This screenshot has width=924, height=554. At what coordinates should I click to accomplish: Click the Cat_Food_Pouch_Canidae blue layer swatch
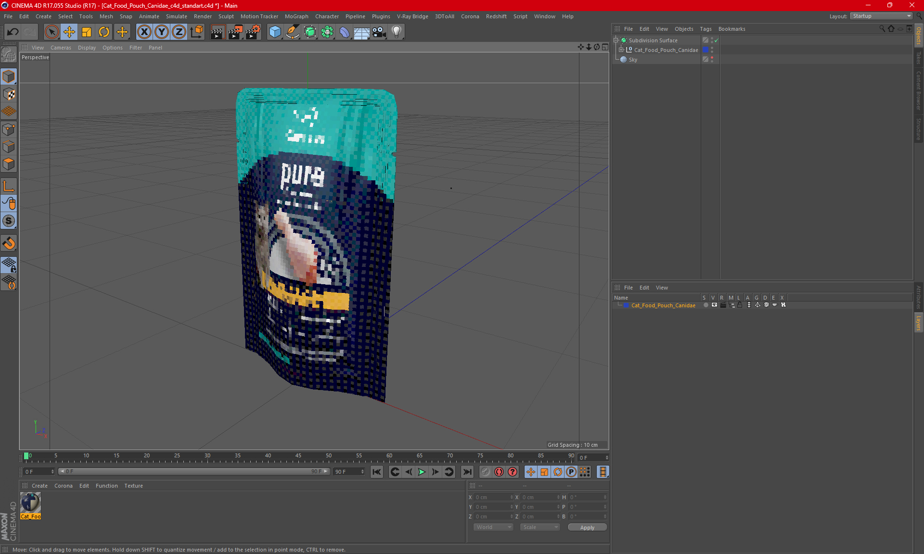point(706,50)
